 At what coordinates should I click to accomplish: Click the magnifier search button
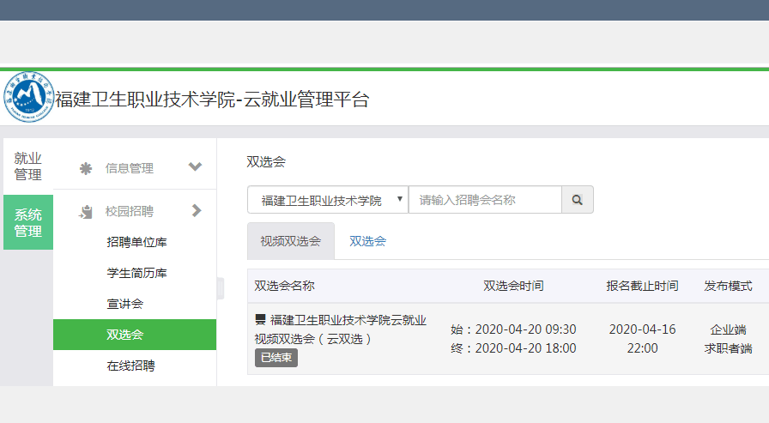pyautogui.click(x=578, y=200)
